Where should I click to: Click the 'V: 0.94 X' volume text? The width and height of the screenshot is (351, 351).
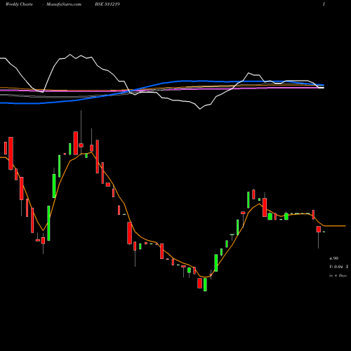click(338, 267)
